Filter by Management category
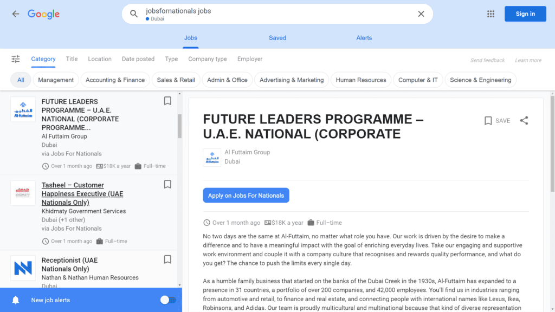Viewport: 555px width, 312px height. point(56,80)
